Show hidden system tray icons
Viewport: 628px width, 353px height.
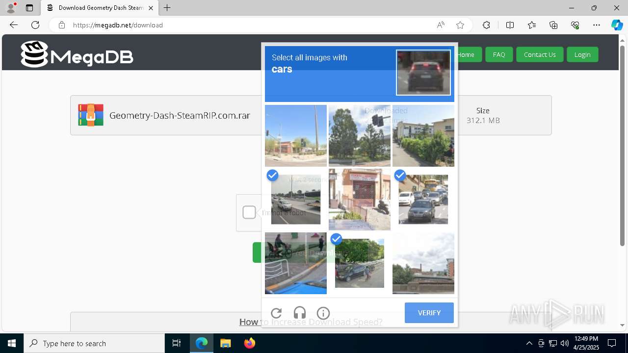(529, 343)
